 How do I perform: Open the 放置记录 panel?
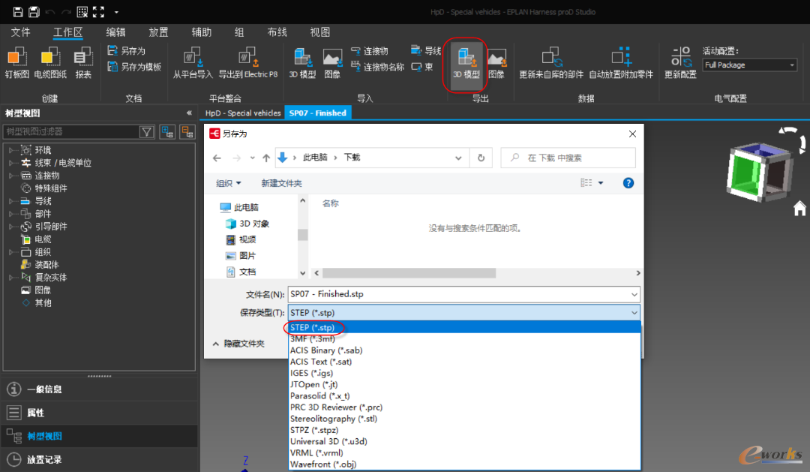(99, 459)
